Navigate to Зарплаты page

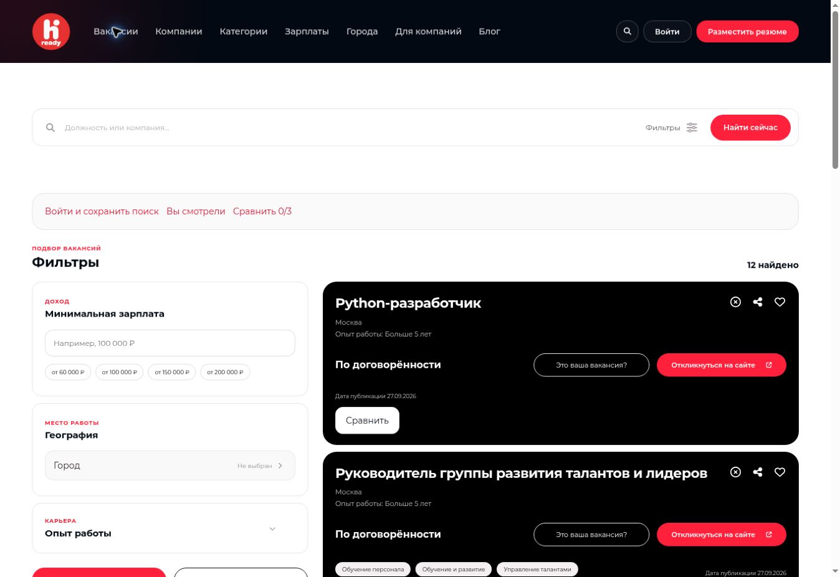coord(307,31)
